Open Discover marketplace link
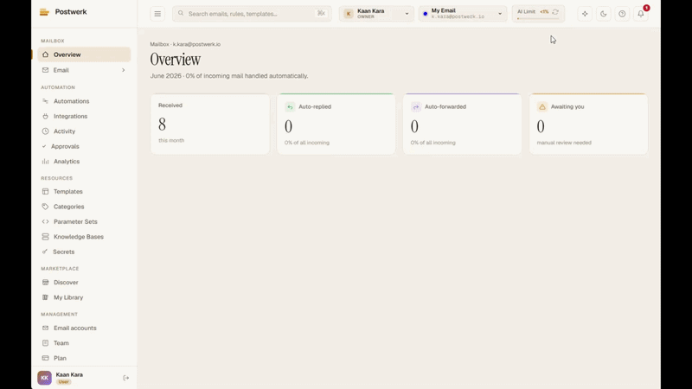692x389 pixels. pyautogui.click(x=84, y=283)
